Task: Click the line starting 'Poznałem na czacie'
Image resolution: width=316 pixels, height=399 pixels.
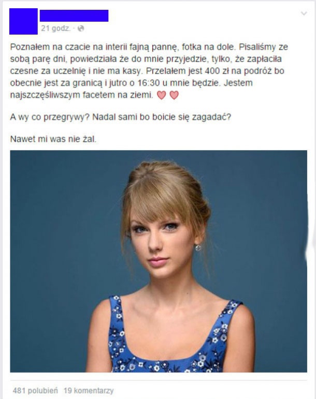Action: click(149, 47)
